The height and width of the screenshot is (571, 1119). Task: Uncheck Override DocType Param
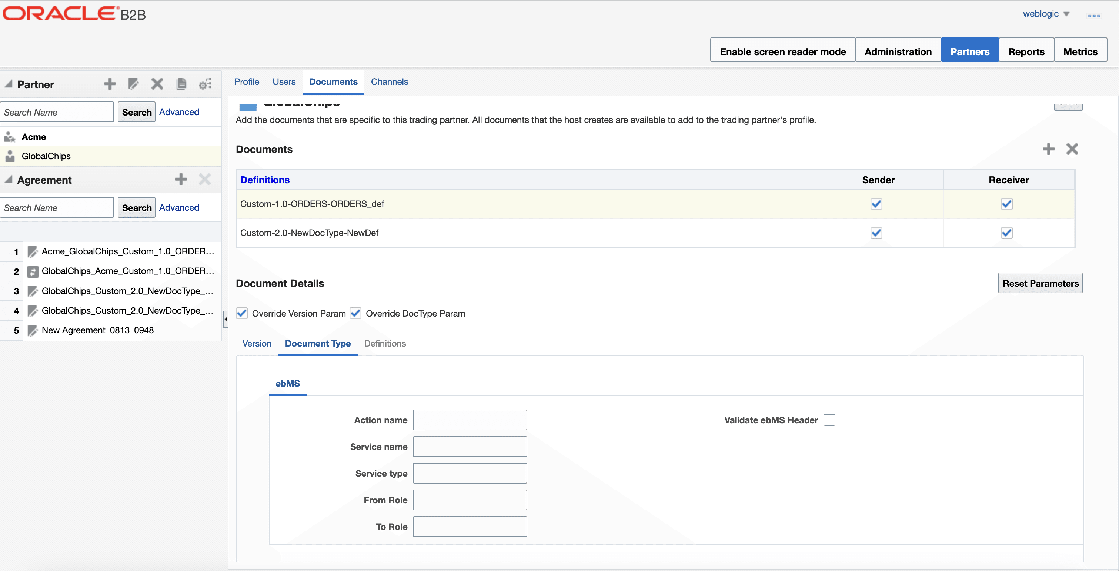(x=356, y=313)
